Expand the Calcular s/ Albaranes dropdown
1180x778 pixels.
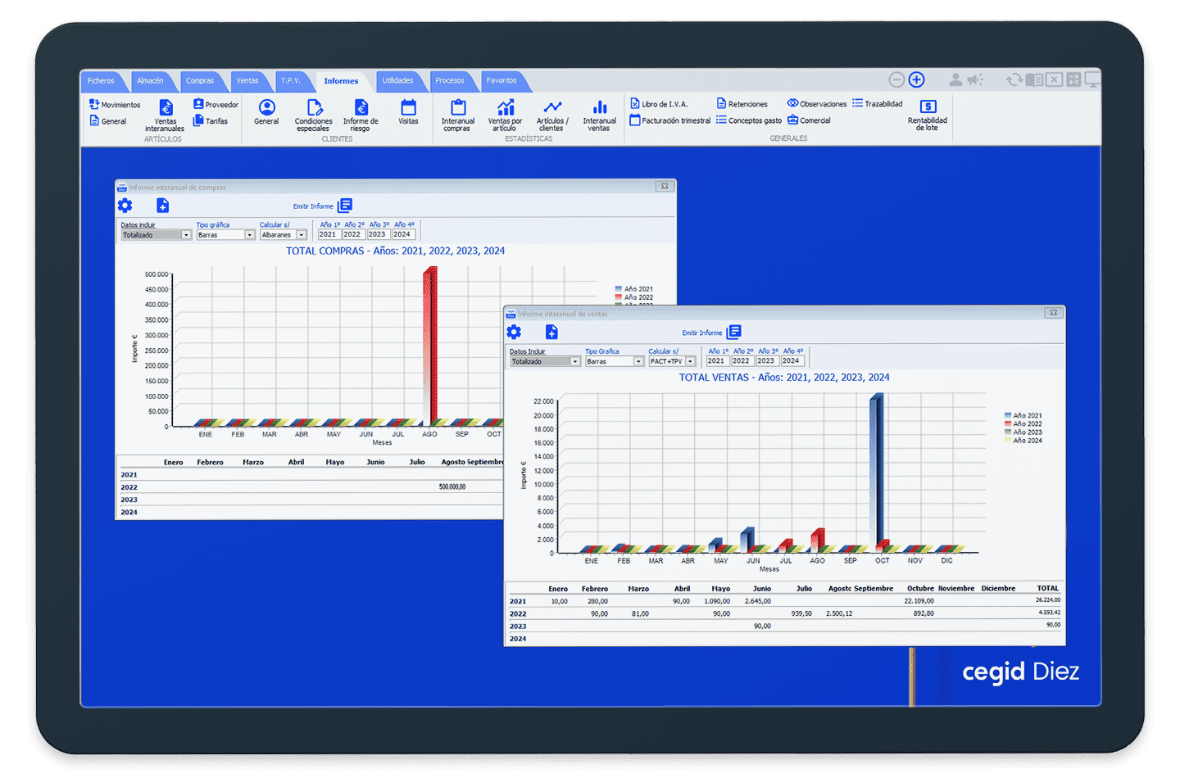point(302,235)
